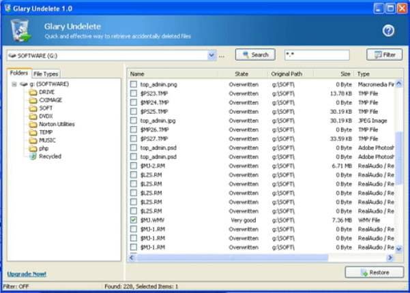
Task: Sort by the Original Path column header
Action: coord(291,74)
